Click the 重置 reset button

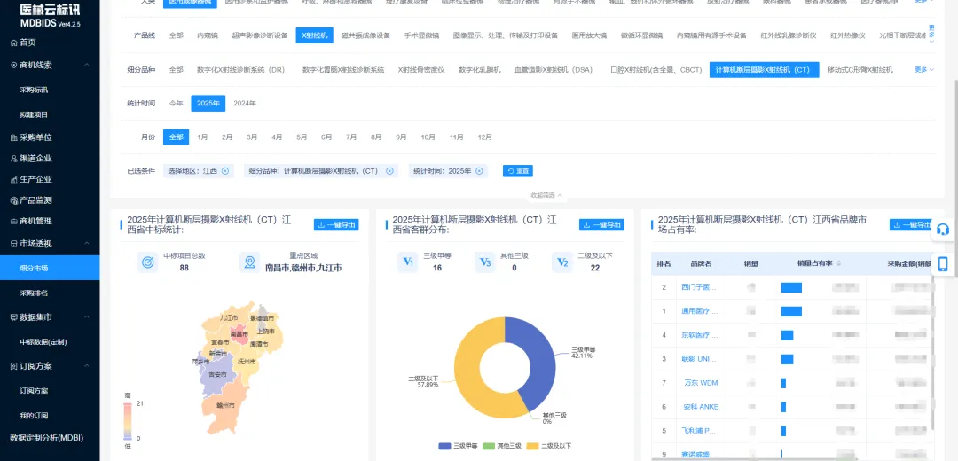[517, 171]
